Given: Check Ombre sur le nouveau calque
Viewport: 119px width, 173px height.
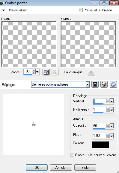Looking at the screenshot, I should click(x=72, y=155).
